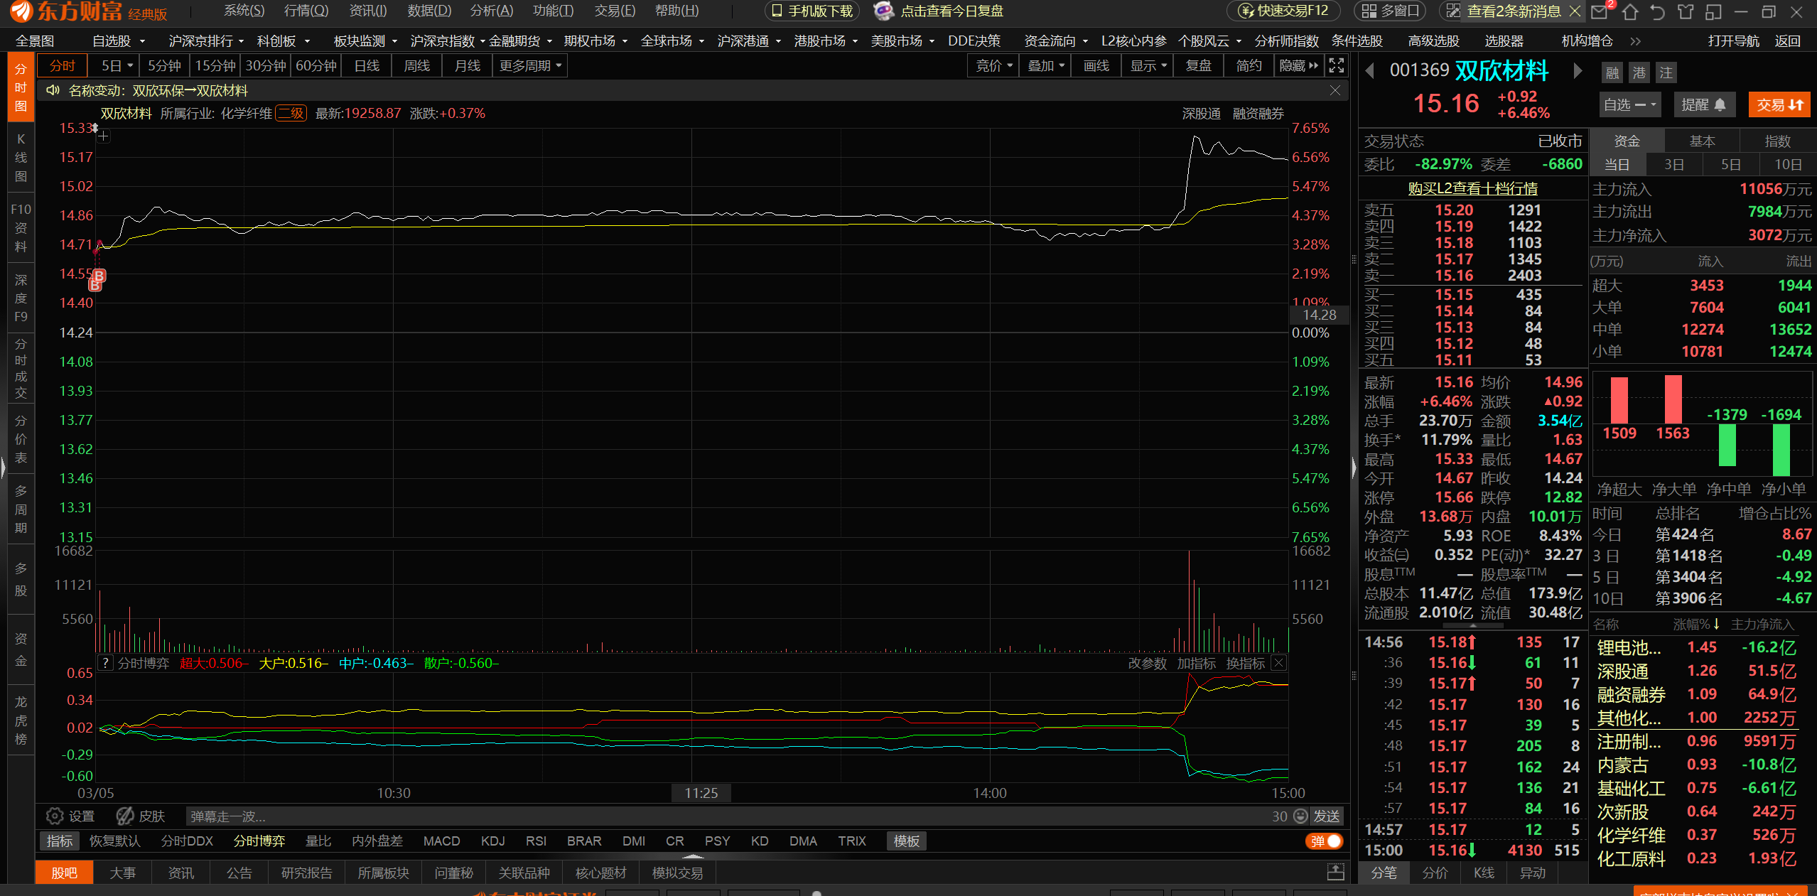This screenshot has height=896, width=1817.
Task: Expand the 更多周期 dropdown
Action: click(529, 65)
